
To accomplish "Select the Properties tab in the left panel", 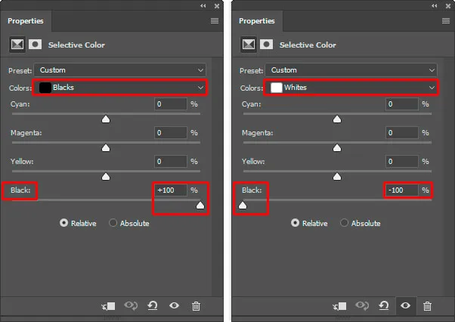I will (26, 21).
